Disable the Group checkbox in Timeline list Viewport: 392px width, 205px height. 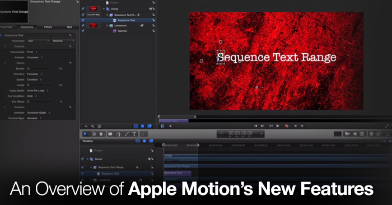coord(82,159)
